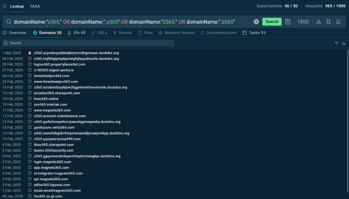
Task: Clear the search query with the X icon
Action: click(256, 22)
